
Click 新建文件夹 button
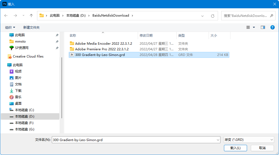31,27
